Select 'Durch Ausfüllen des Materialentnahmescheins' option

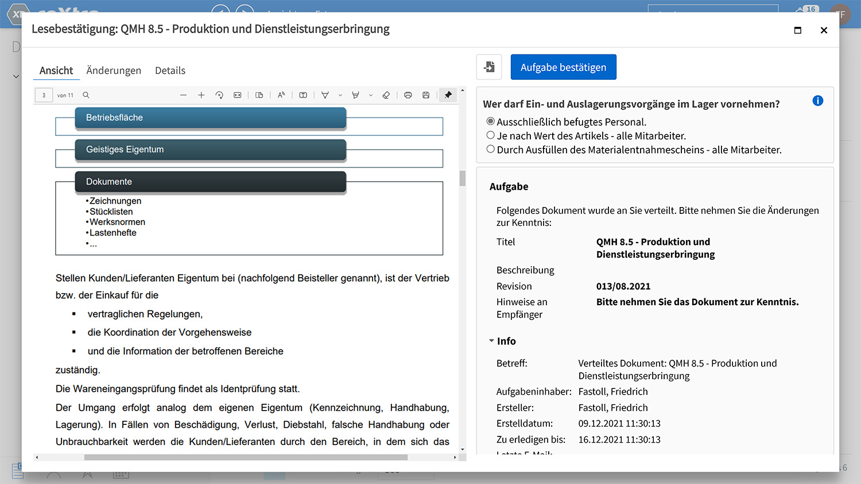tap(491, 149)
